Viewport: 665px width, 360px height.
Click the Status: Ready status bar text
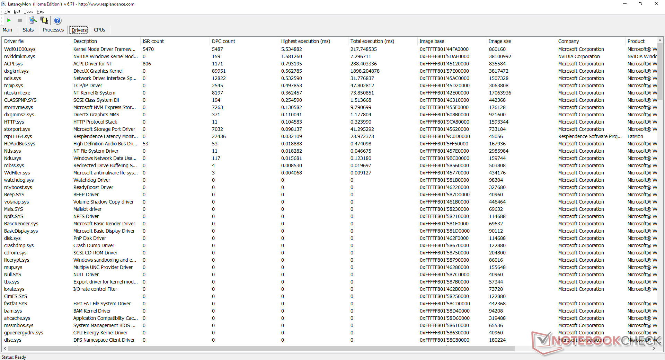pyautogui.click(x=14, y=357)
